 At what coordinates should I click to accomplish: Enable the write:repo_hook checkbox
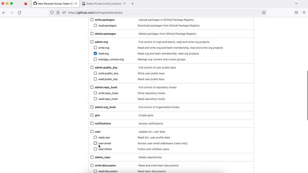[x=95, y=93]
